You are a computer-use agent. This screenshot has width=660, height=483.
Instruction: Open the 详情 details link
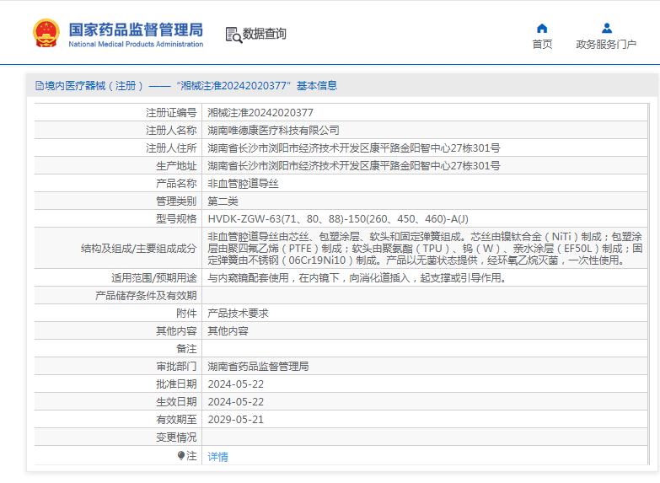point(218,457)
